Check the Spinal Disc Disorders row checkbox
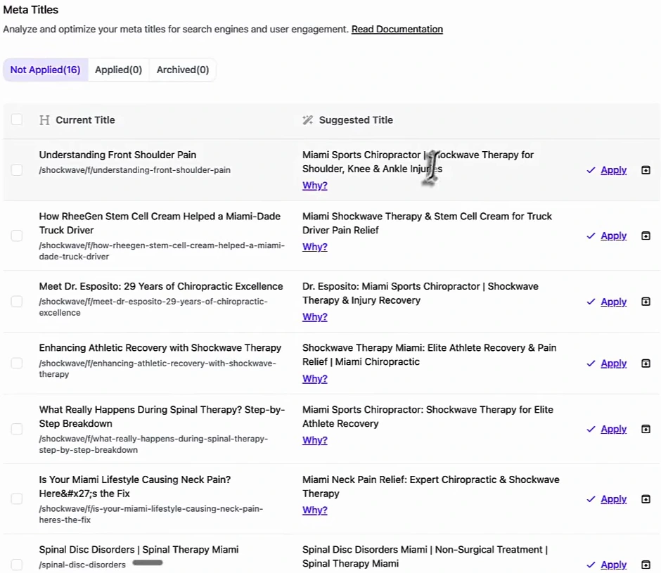Viewport: 661px width, 573px height. point(17,565)
